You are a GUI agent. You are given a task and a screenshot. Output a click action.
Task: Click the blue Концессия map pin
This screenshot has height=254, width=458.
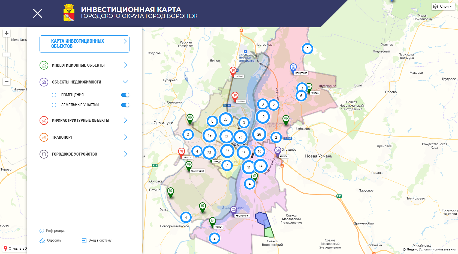(293, 68)
